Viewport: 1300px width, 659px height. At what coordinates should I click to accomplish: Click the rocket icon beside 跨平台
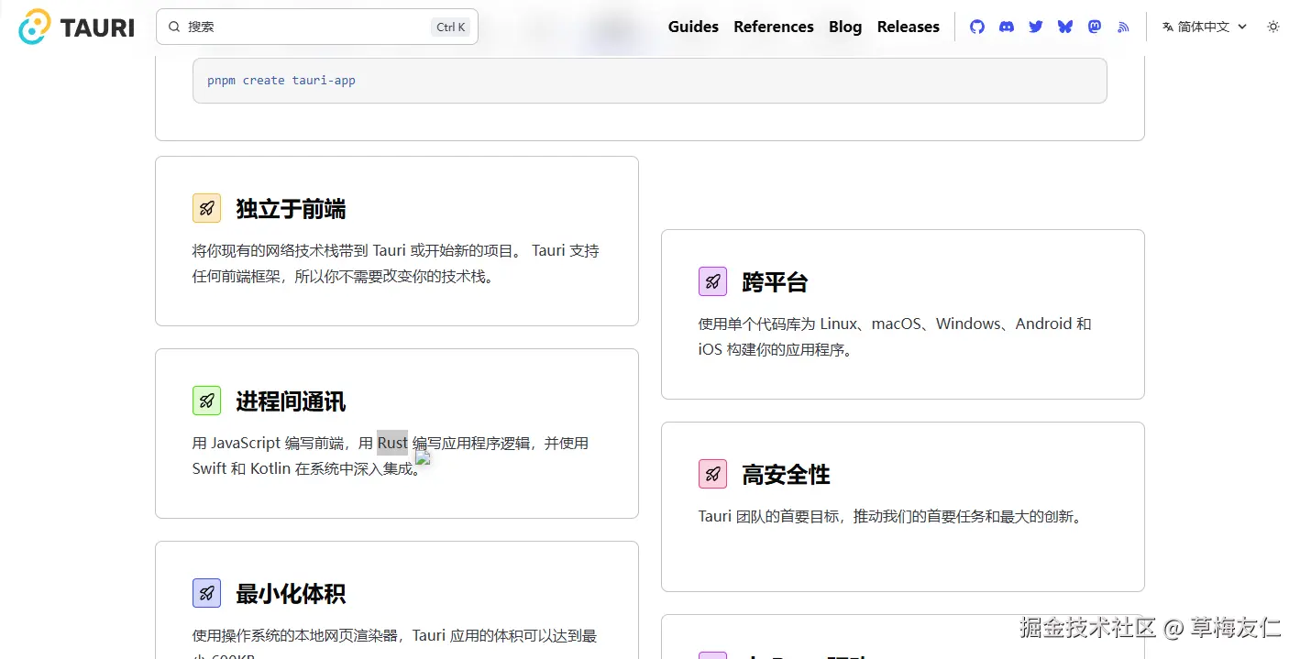point(713,281)
